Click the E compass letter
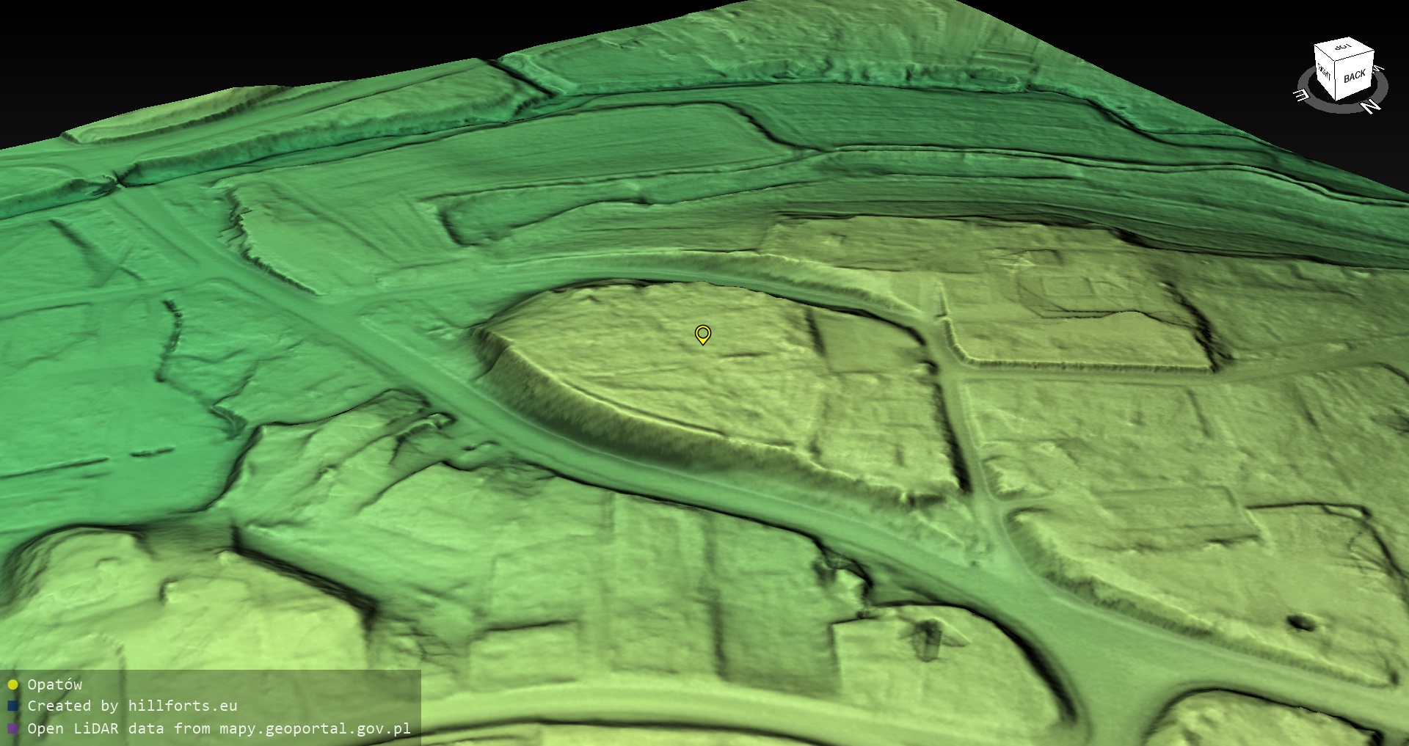This screenshot has width=1409, height=746. point(1301,96)
